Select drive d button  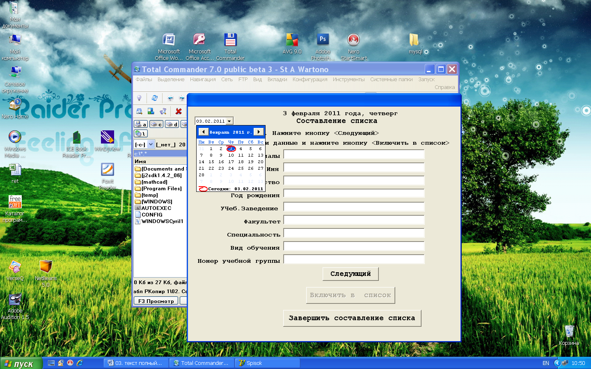point(172,124)
